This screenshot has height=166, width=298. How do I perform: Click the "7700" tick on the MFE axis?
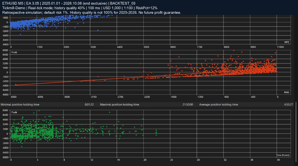tap(200, 47)
